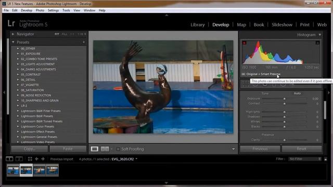Open the No Filter dropdown
The width and height of the screenshot is (333, 187).
305,159
